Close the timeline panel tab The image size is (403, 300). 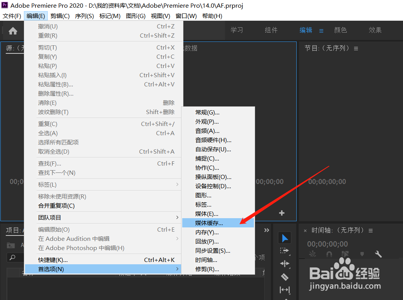click(x=305, y=230)
